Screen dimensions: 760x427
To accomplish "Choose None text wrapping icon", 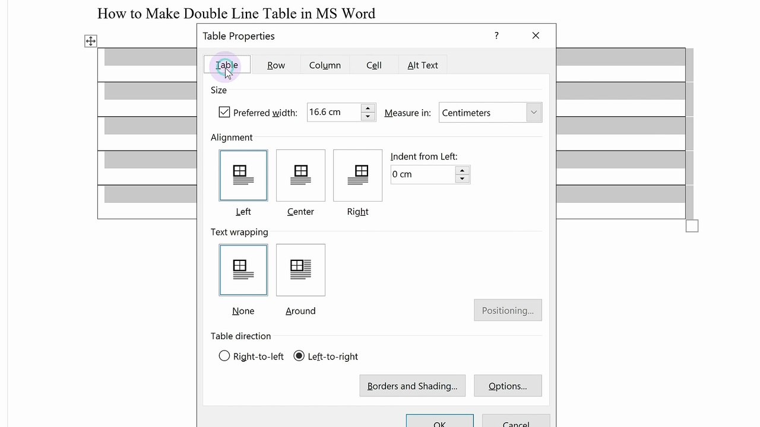I will tap(243, 270).
